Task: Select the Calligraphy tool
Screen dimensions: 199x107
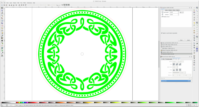Action: [2, 38]
